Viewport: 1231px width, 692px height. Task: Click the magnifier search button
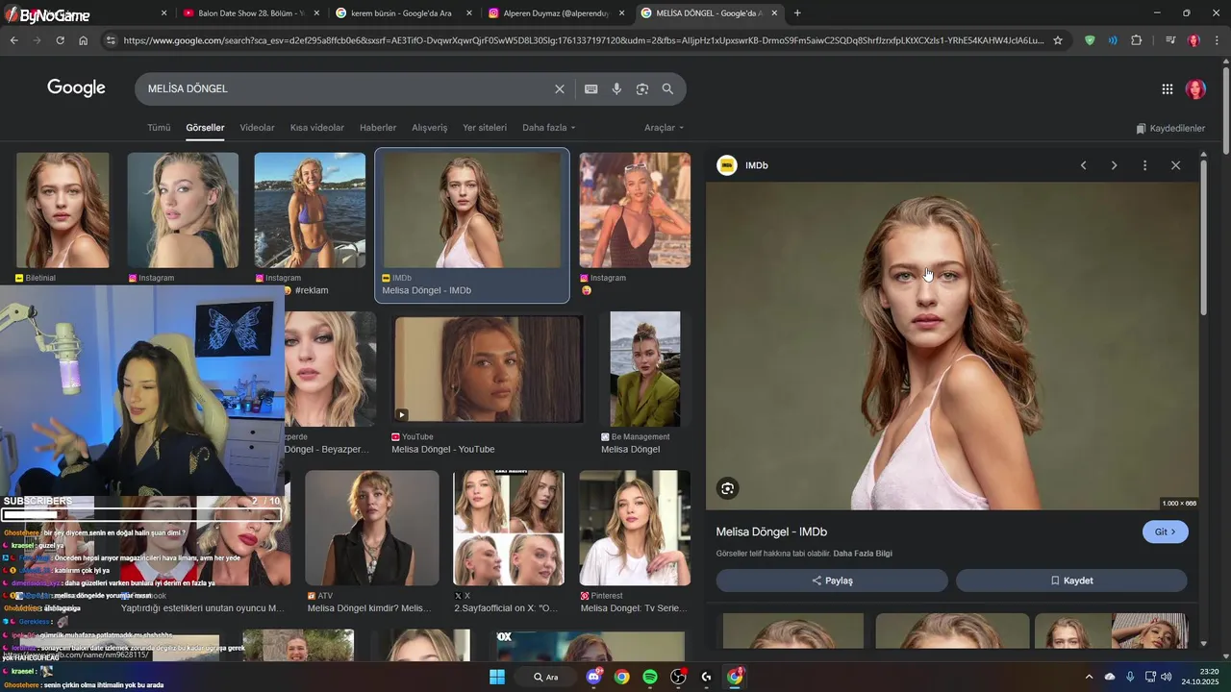[667, 88]
